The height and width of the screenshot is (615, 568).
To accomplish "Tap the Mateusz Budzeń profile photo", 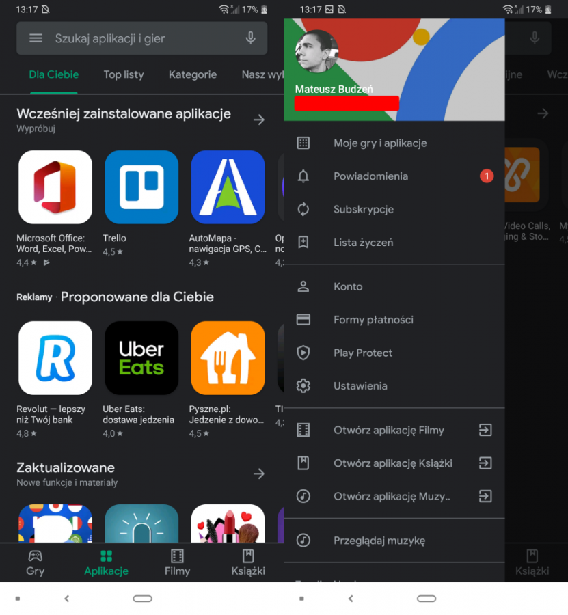I will 316,51.
